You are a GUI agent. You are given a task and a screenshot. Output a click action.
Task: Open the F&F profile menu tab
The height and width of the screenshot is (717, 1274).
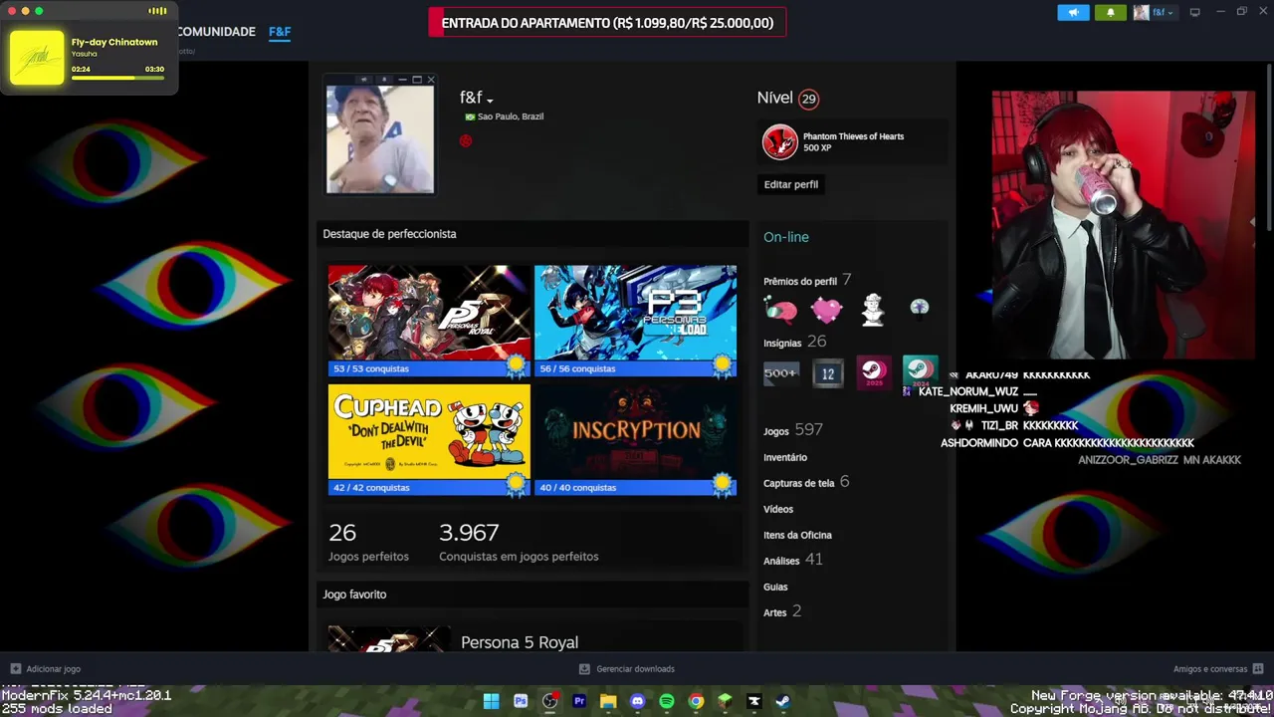[x=280, y=32]
